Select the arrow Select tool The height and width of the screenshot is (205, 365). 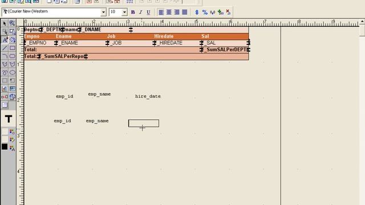[5, 23]
